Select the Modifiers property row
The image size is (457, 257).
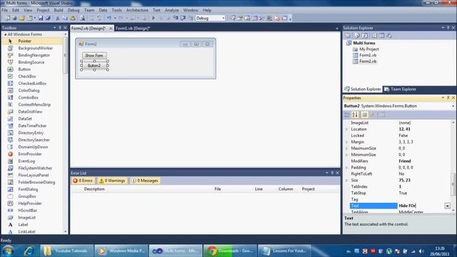coord(398,161)
